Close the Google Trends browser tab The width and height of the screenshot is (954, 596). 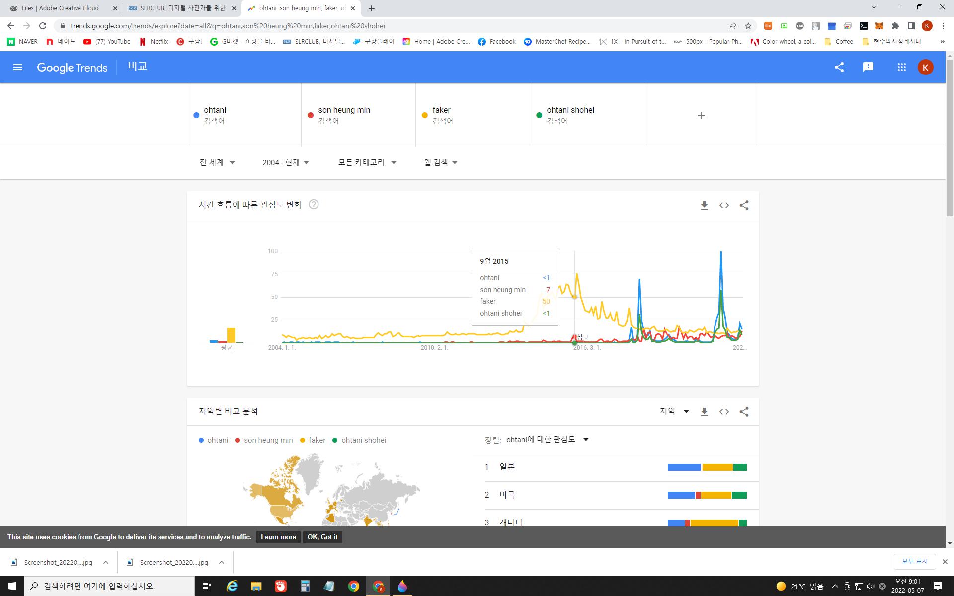[x=352, y=8]
